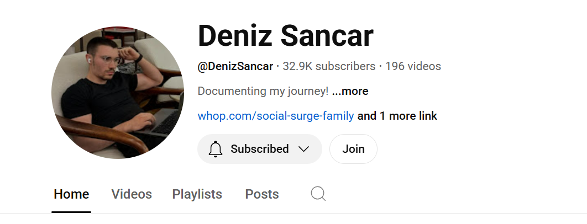The height and width of the screenshot is (224, 587).
Task: Click the @DenizSancar channel handle
Action: 235,67
